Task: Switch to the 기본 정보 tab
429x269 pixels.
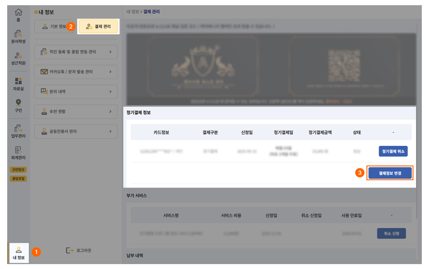Action: (x=54, y=27)
